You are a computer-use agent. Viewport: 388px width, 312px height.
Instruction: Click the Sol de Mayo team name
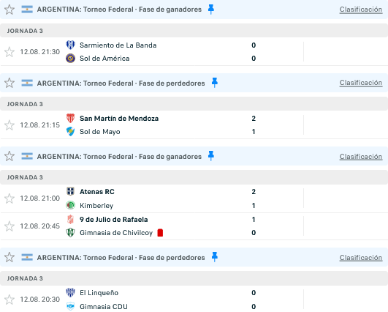99,132
